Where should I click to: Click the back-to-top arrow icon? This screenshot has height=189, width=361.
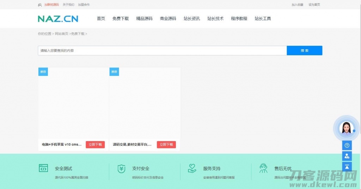[x=347, y=166]
